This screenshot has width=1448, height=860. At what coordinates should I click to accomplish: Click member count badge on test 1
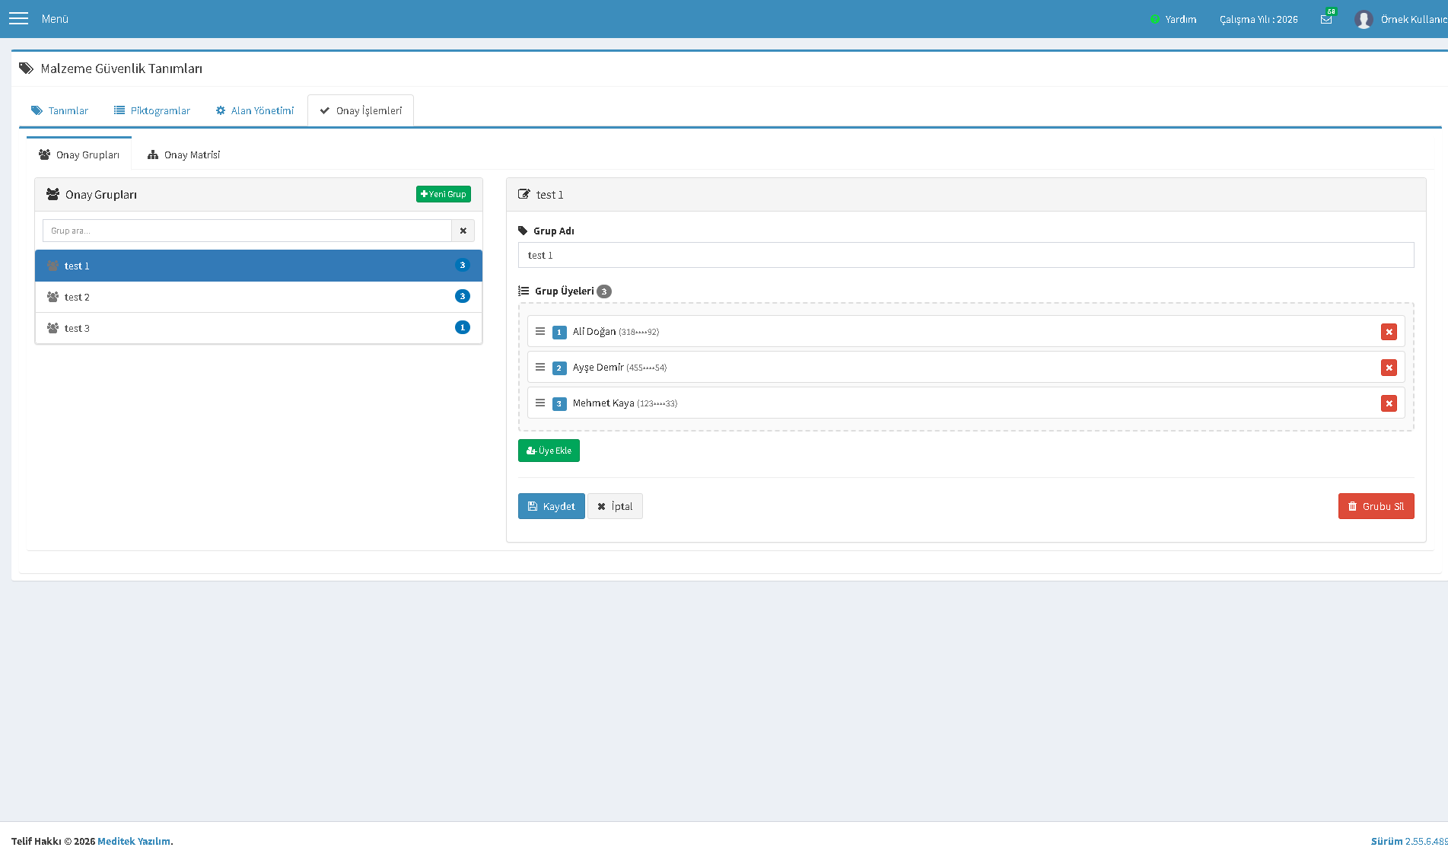[462, 265]
